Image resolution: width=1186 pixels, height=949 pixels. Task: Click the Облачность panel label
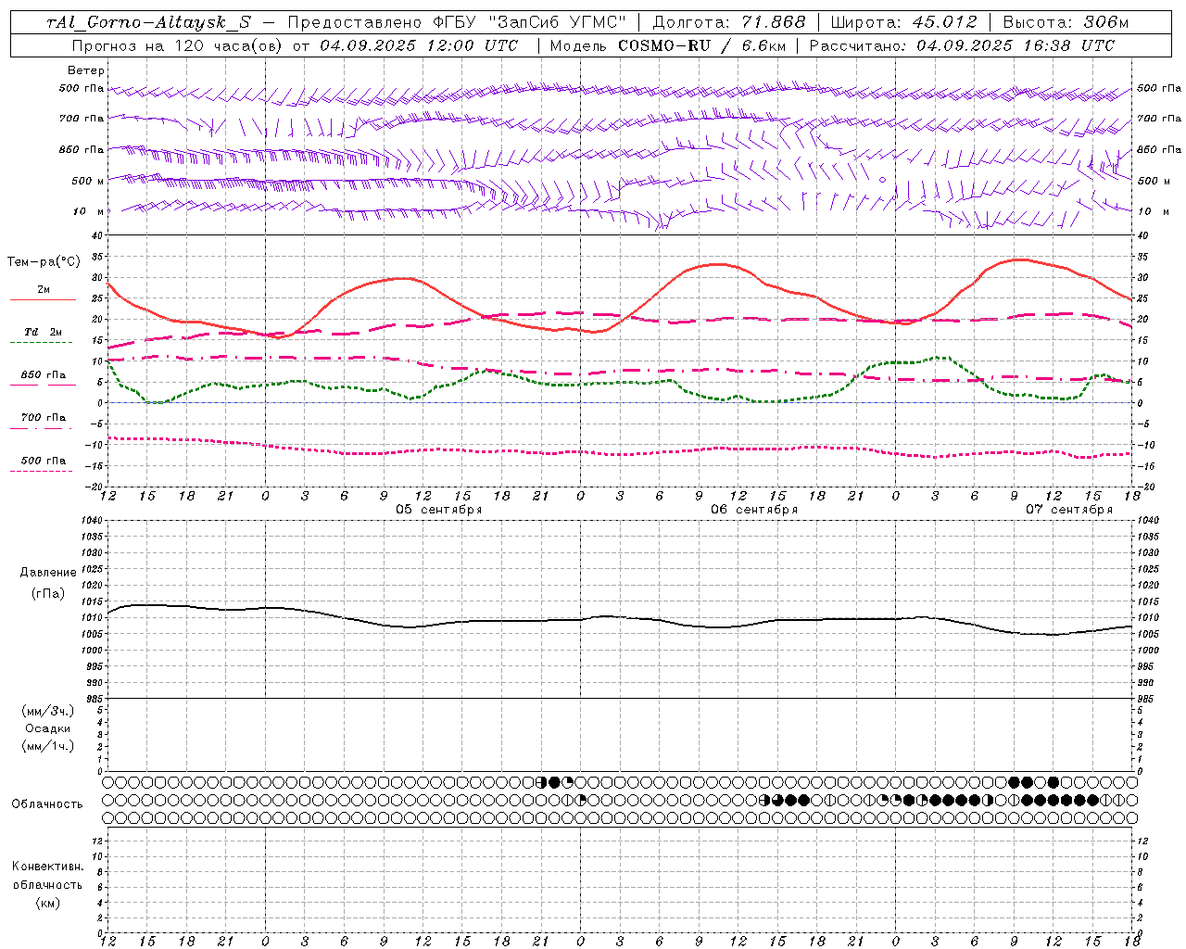(47, 804)
